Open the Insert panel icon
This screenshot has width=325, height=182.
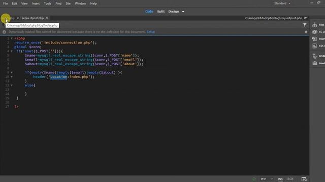(314, 39)
